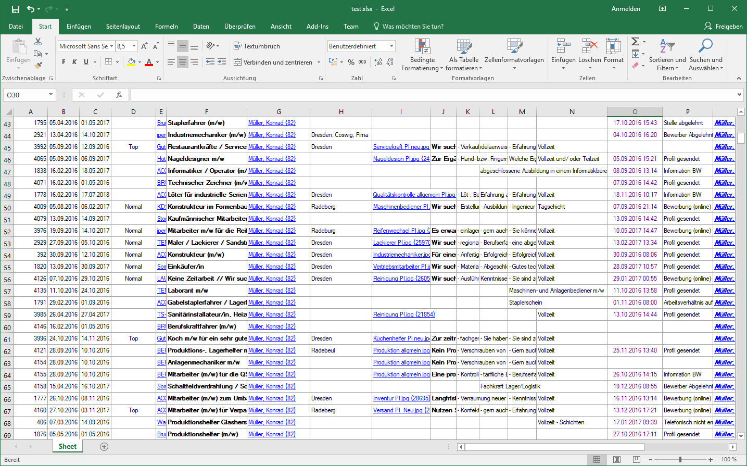Open Suchen und Auswählen magnifier
The height and width of the screenshot is (466, 747).
tap(706, 55)
